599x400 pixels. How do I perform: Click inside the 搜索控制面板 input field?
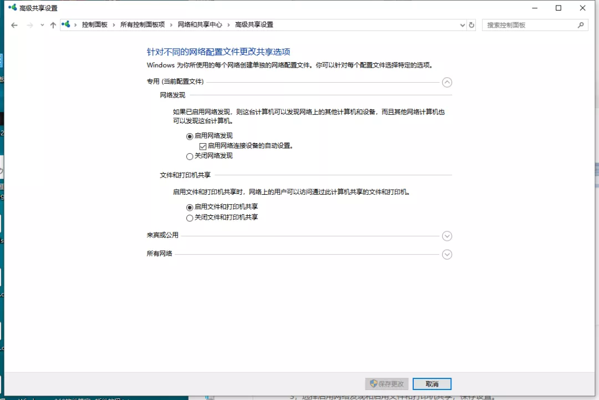click(x=527, y=25)
